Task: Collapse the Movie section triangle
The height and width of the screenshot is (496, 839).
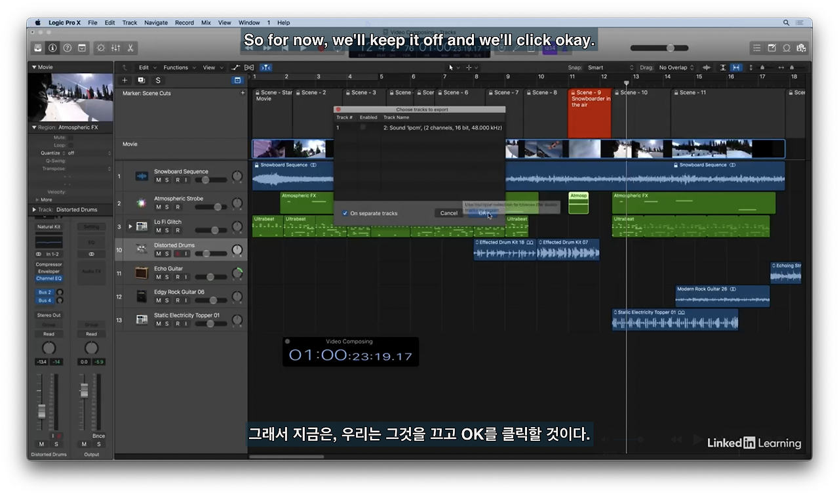Action: tap(34, 67)
